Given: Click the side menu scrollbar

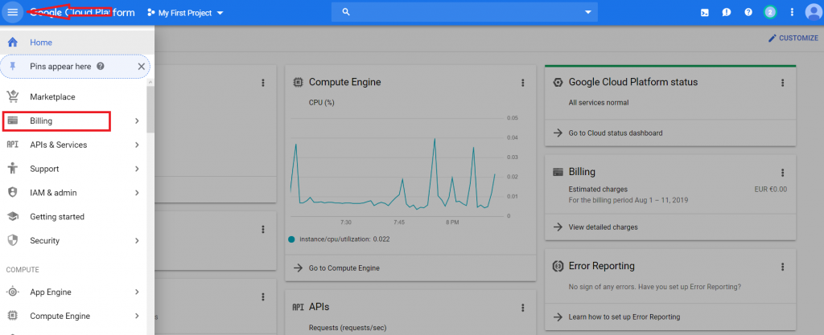Looking at the screenshot, I should pos(150,108).
